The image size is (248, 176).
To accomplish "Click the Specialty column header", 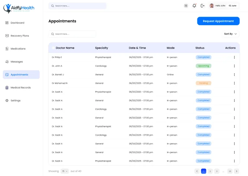I will [101, 48].
